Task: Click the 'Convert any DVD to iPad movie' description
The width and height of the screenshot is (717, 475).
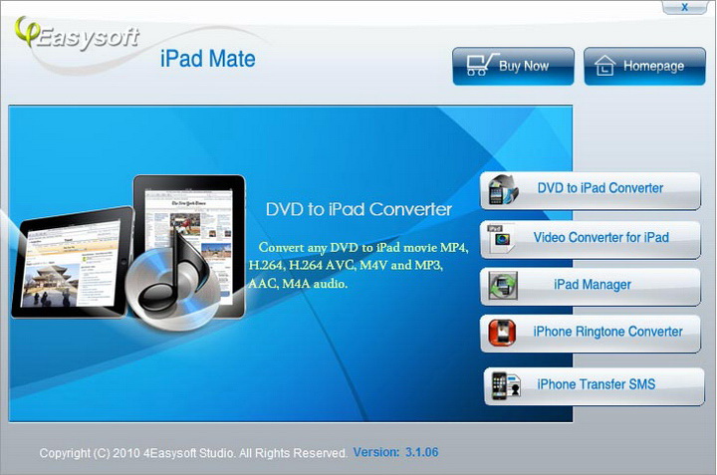Action: point(358,265)
